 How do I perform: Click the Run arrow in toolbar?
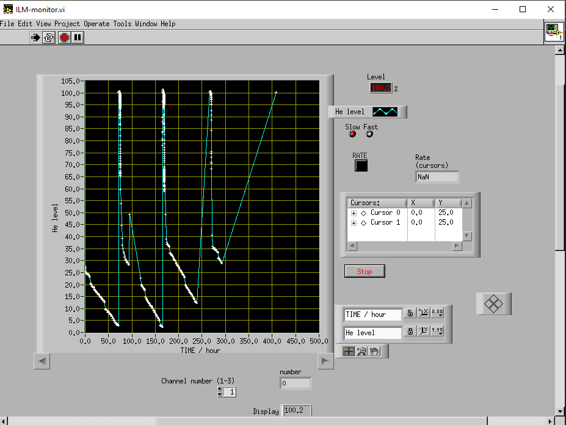click(35, 38)
